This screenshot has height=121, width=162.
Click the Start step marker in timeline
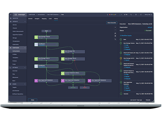[x=121, y=39]
